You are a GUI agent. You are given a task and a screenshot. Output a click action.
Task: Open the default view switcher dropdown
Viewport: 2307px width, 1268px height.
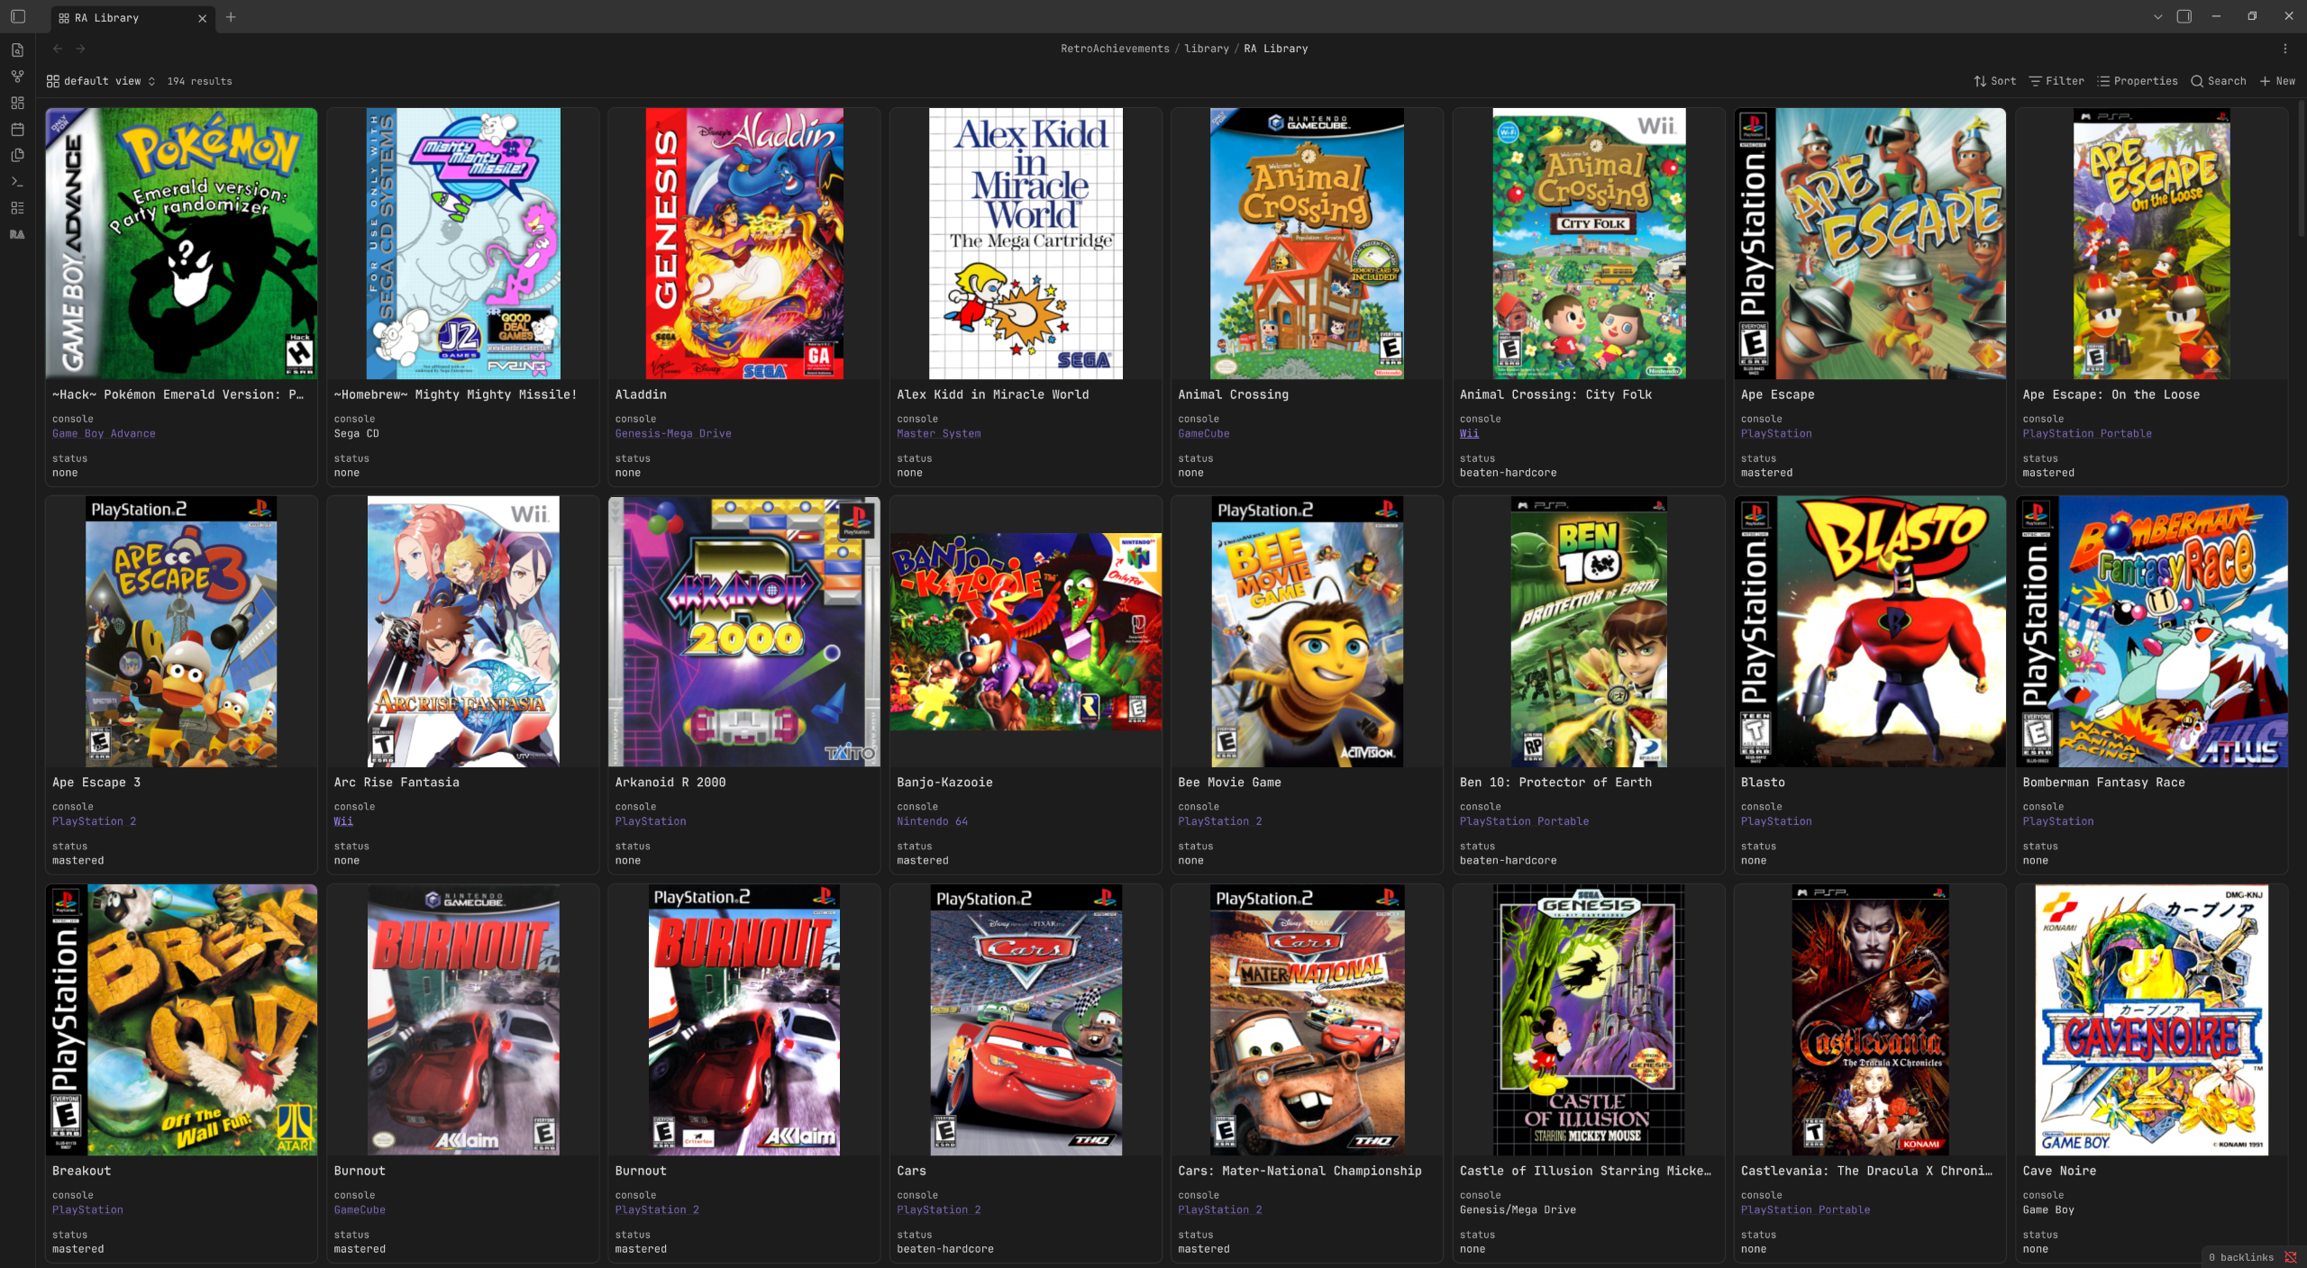tap(101, 81)
